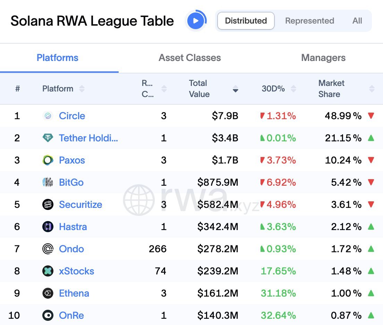Click the blue play button beside the title
This screenshot has width=383, height=325.
tap(196, 21)
